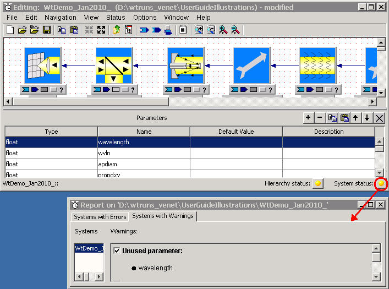Click the copy parameters button

click(x=332, y=118)
